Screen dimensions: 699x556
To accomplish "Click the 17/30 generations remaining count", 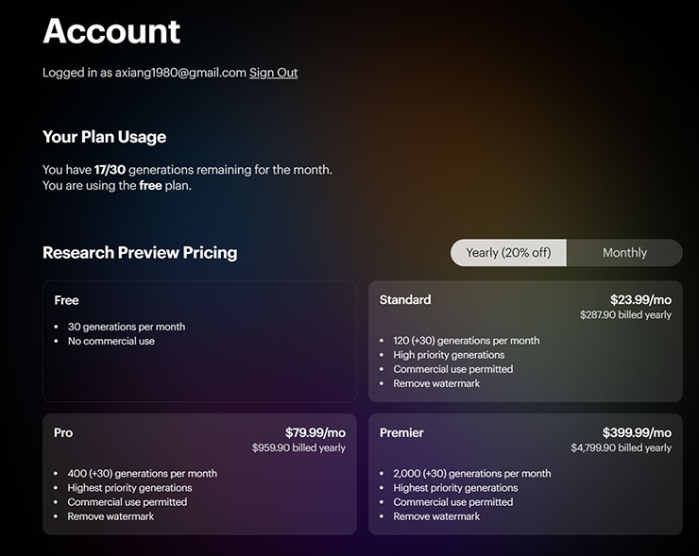I will tap(110, 170).
